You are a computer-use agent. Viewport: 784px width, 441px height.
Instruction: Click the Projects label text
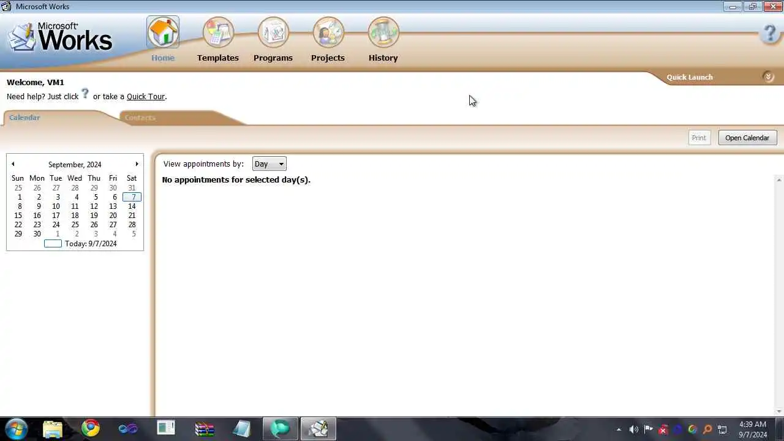[x=328, y=58]
